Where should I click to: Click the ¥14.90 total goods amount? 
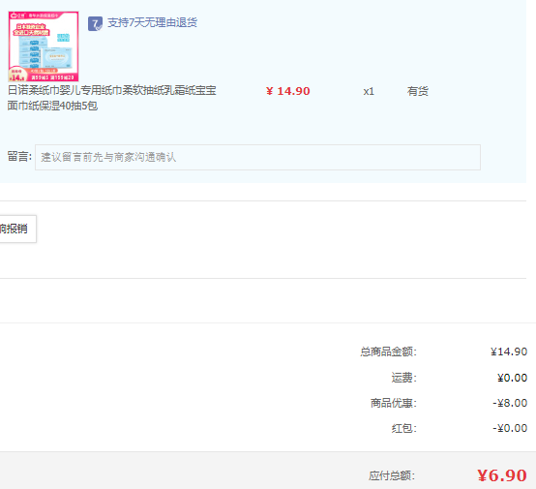coord(509,351)
